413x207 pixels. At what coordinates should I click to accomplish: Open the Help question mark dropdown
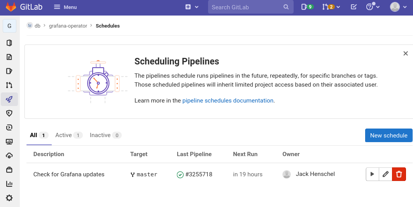[373, 7]
